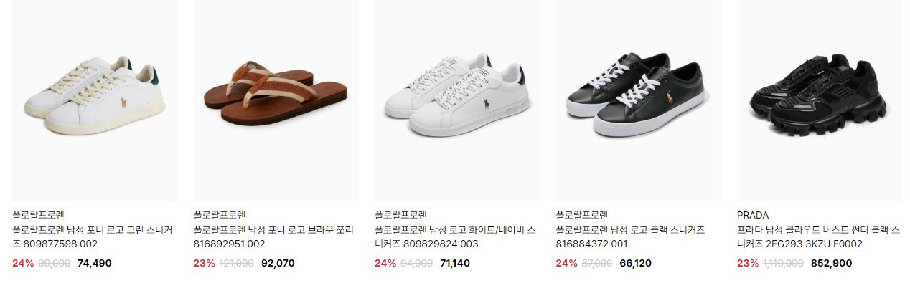Click the brand name under the white/navy sneaker

tap(400, 215)
